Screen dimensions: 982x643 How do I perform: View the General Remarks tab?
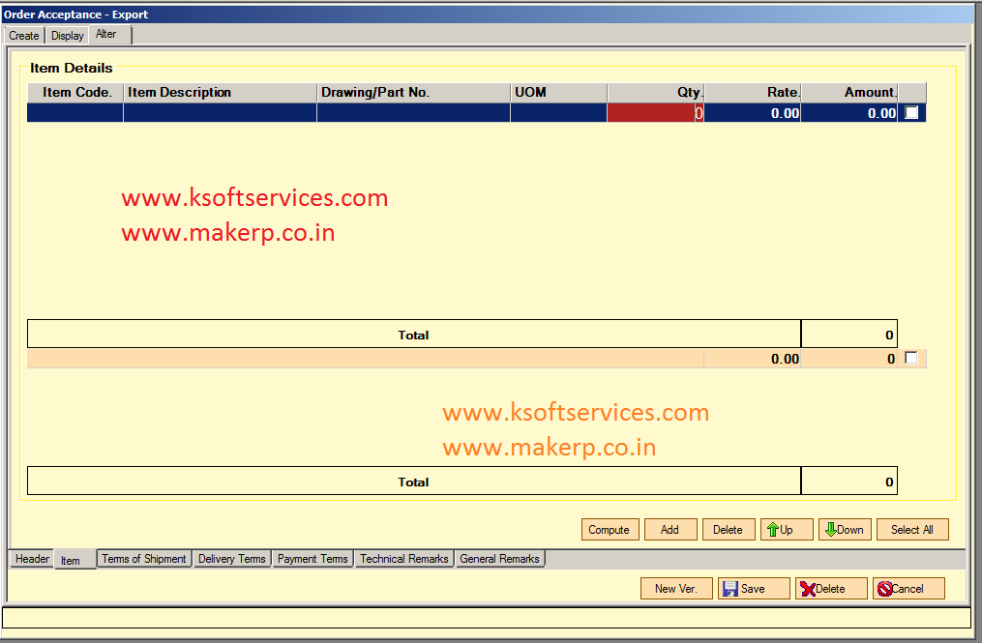499,559
